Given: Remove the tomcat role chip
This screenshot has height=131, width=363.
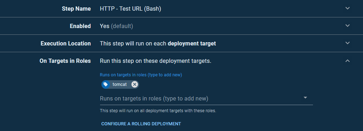Looking at the screenshot, I should click(134, 84).
